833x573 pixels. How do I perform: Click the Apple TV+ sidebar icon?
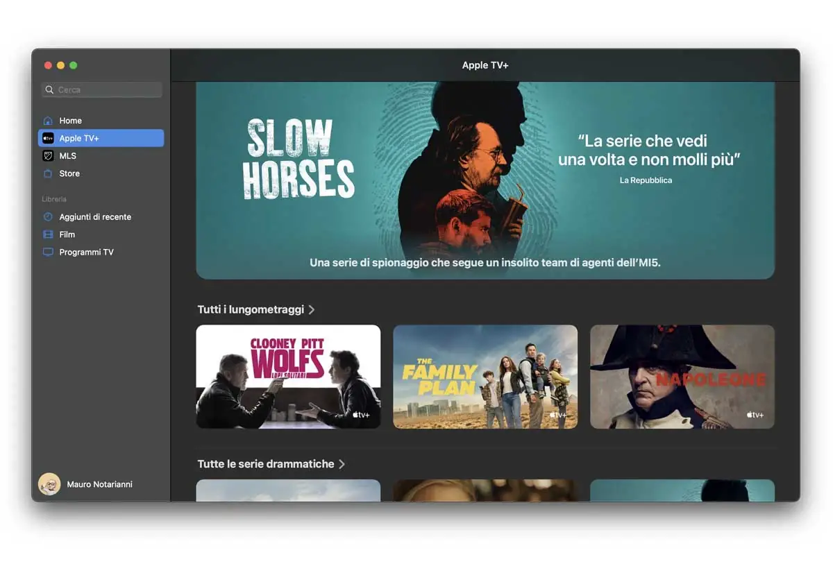pos(48,138)
